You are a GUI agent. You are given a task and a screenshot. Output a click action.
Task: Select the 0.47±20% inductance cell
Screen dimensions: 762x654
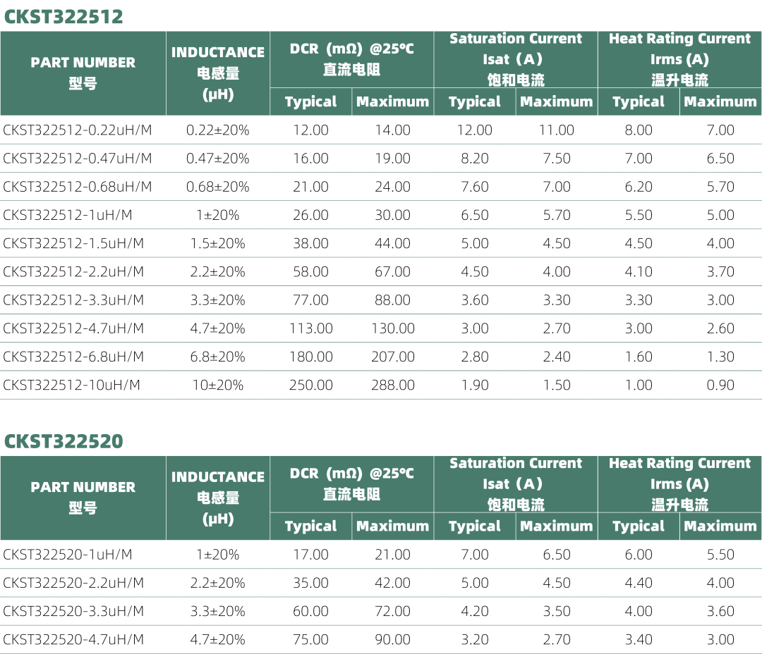pos(217,159)
